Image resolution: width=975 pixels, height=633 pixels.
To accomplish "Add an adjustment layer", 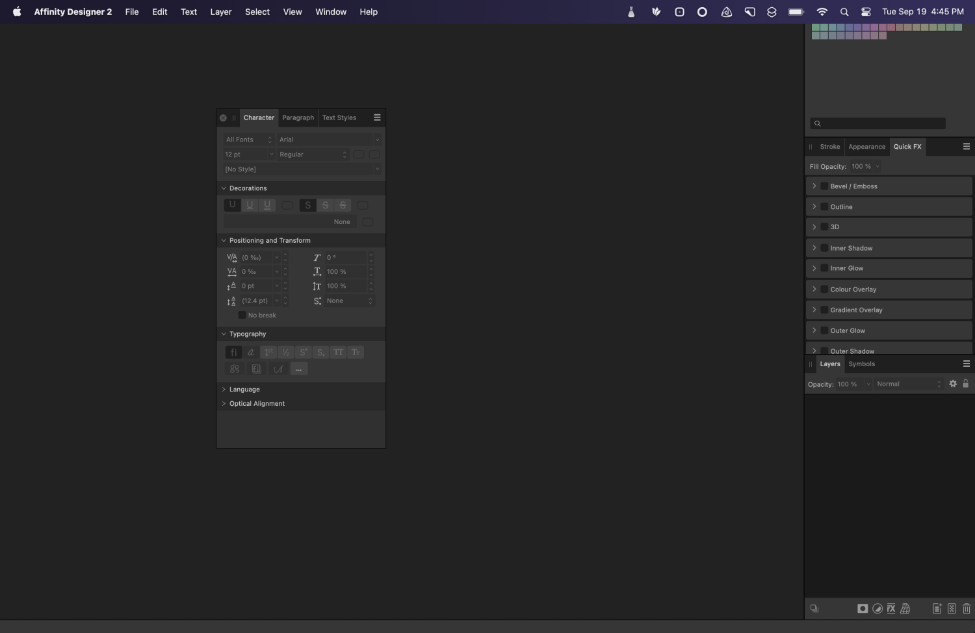I will click(x=877, y=608).
